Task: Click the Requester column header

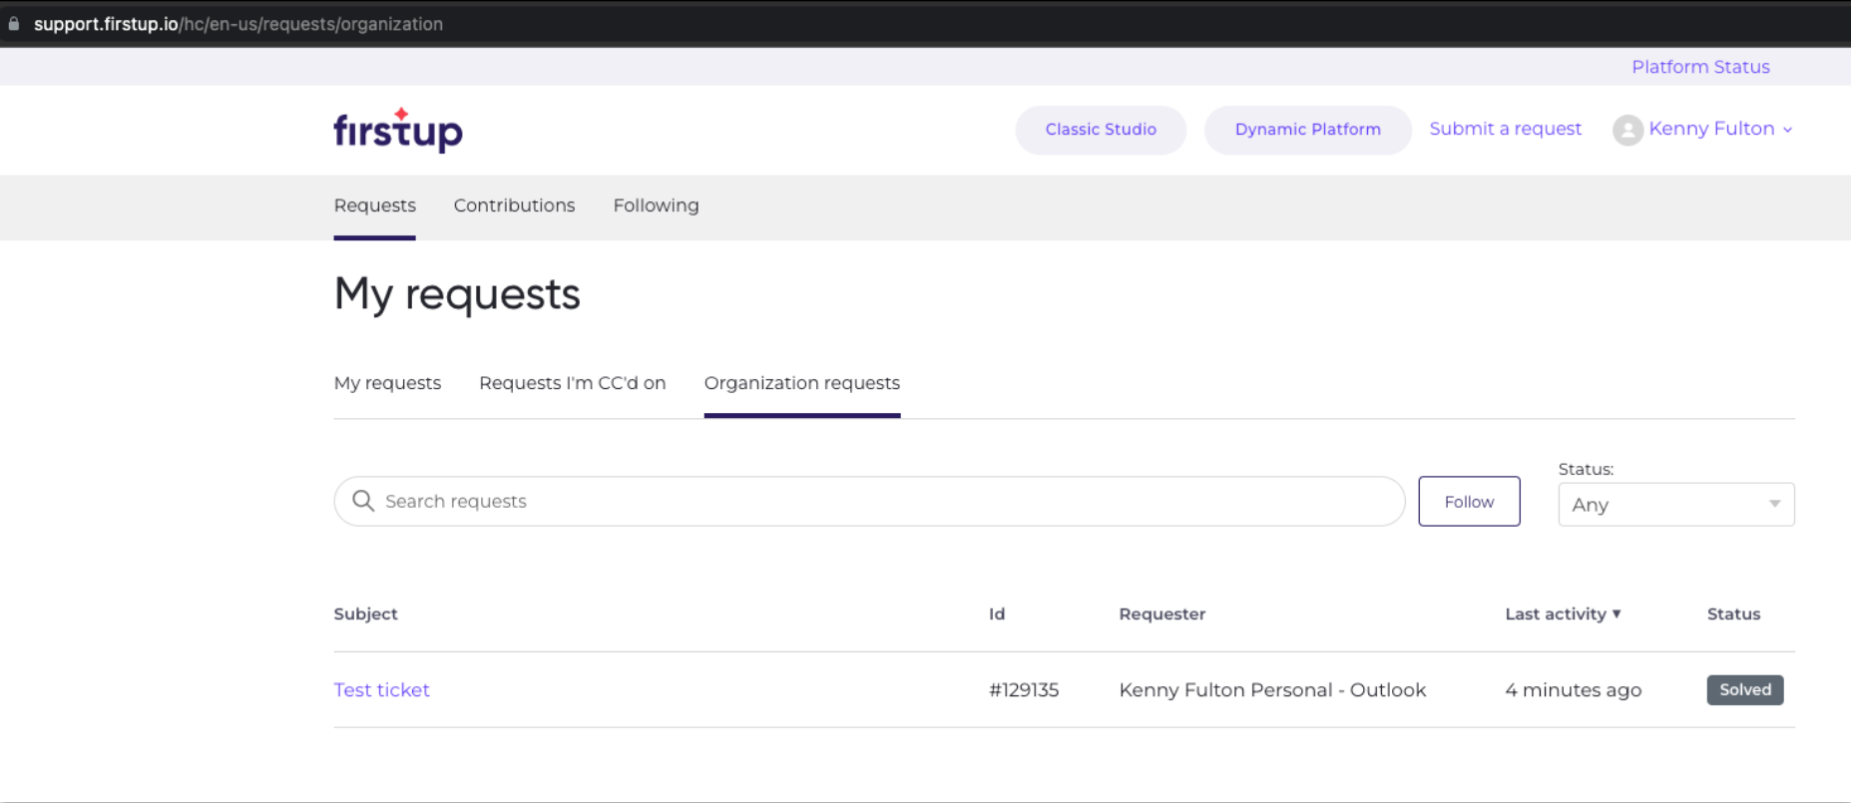Action: [1161, 614]
